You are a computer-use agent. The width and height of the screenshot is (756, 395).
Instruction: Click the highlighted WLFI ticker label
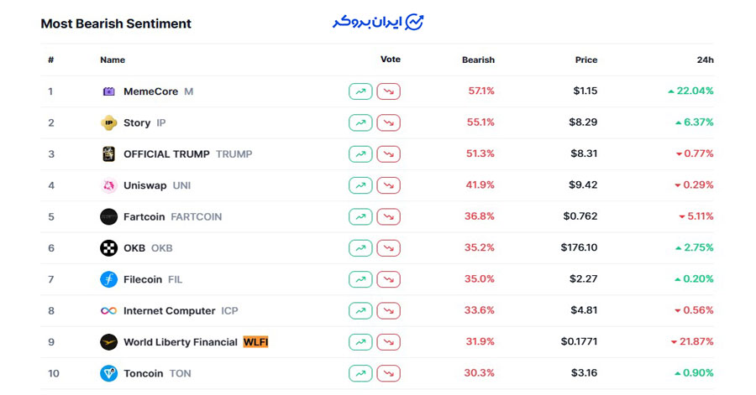coord(255,342)
